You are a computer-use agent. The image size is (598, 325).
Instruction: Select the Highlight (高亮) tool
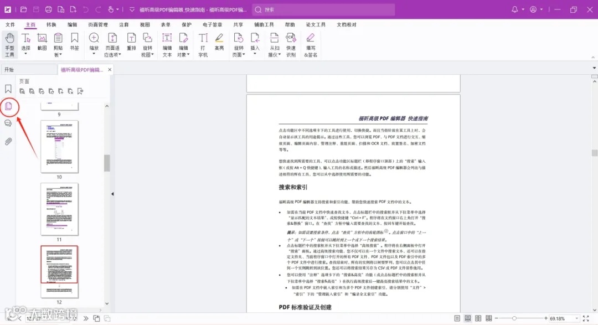219,42
